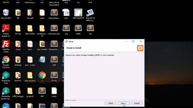This screenshot has width=193, height=108.
Task: Select the org Sublime file icon
Action: pos(66,28)
